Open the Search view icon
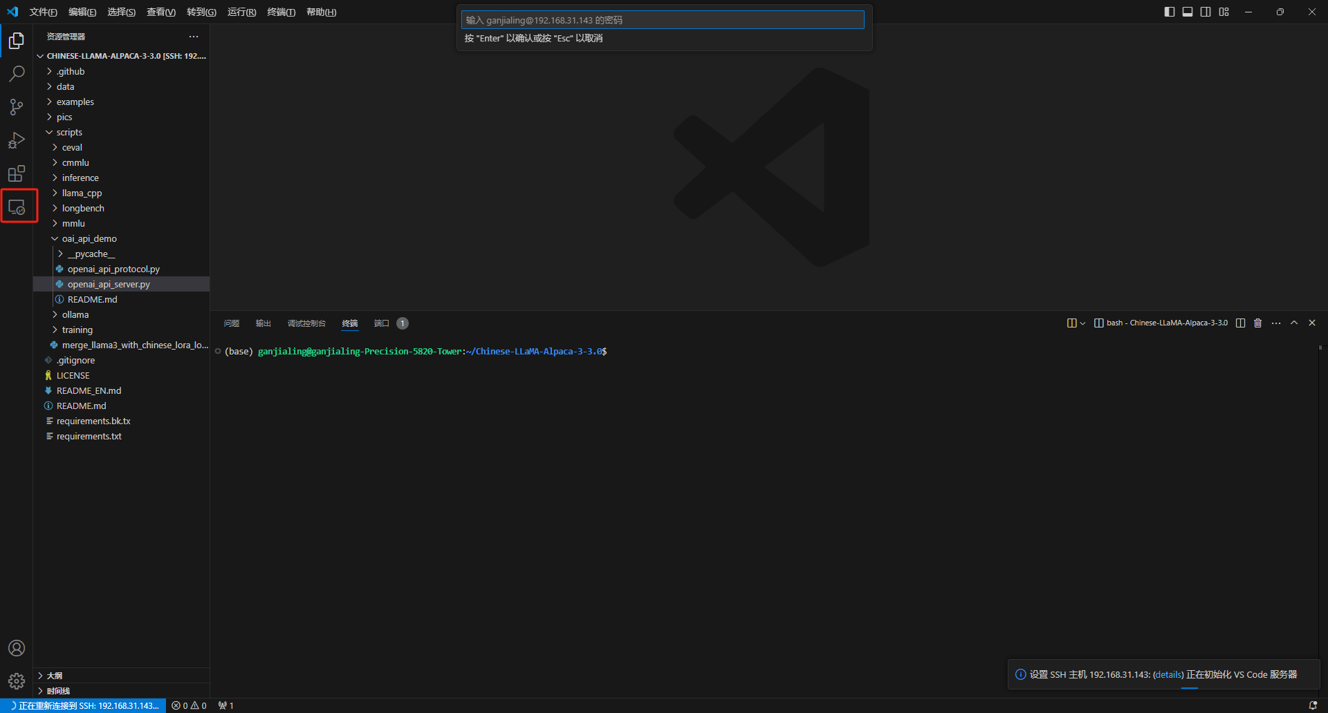Image resolution: width=1328 pixels, height=713 pixels. [x=17, y=74]
